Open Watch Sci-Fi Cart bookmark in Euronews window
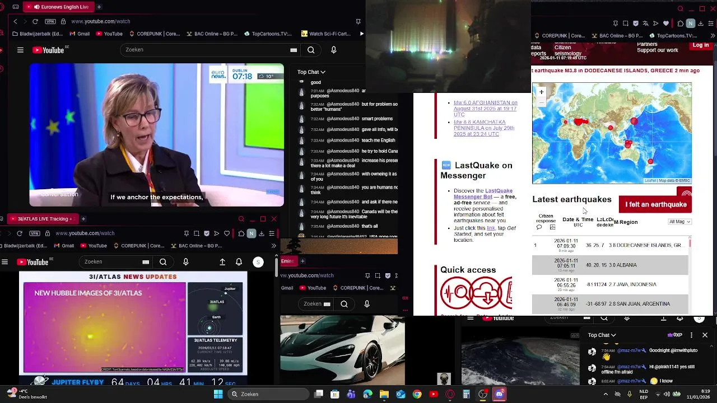Viewport: 717px width, 403px height. coord(326,34)
